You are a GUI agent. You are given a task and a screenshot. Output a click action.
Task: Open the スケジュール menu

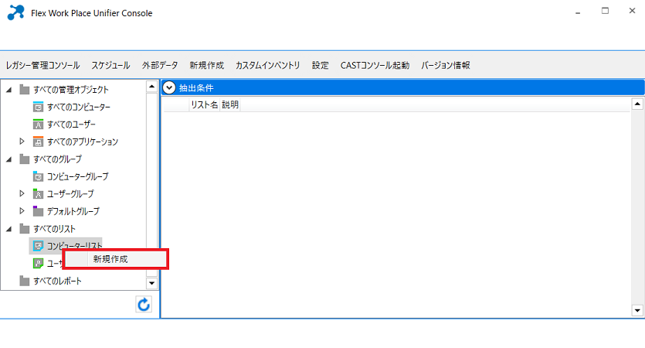pyautogui.click(x=110, y=65)
